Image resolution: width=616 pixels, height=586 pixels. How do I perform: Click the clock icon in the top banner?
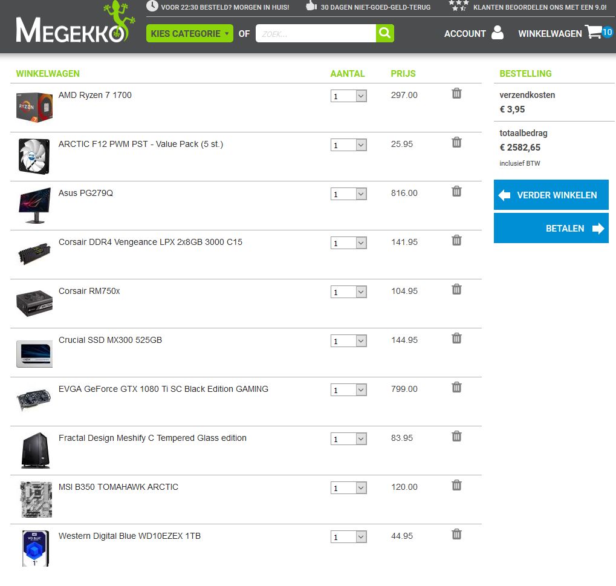coord(152,6)
